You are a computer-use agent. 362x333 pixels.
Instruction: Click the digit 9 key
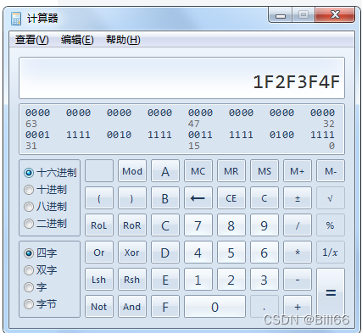tap(265, 225)
